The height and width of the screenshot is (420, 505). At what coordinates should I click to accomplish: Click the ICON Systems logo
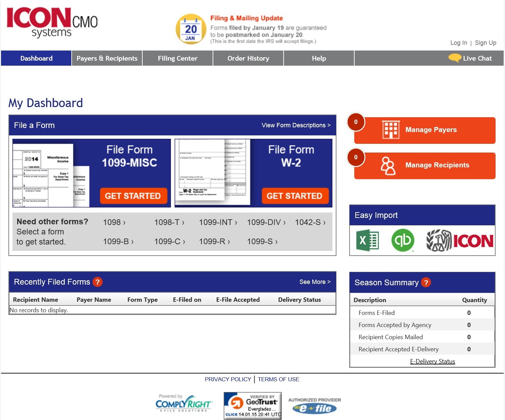51,23
